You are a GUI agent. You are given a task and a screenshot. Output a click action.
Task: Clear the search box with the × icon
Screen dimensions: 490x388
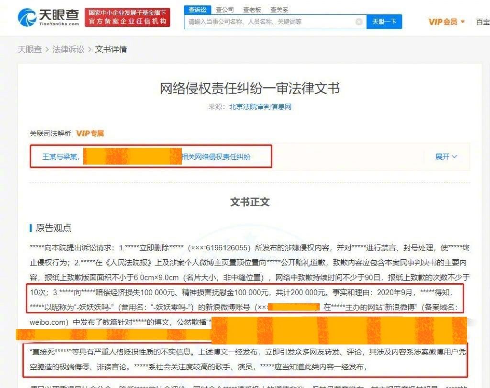(x=359, y=22)
